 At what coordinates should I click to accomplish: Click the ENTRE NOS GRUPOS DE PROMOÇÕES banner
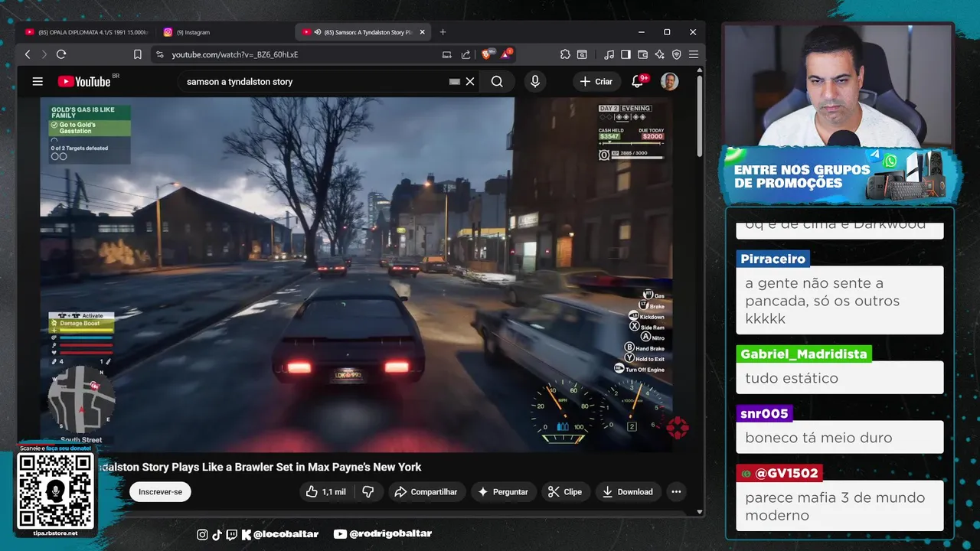[840, 175]
